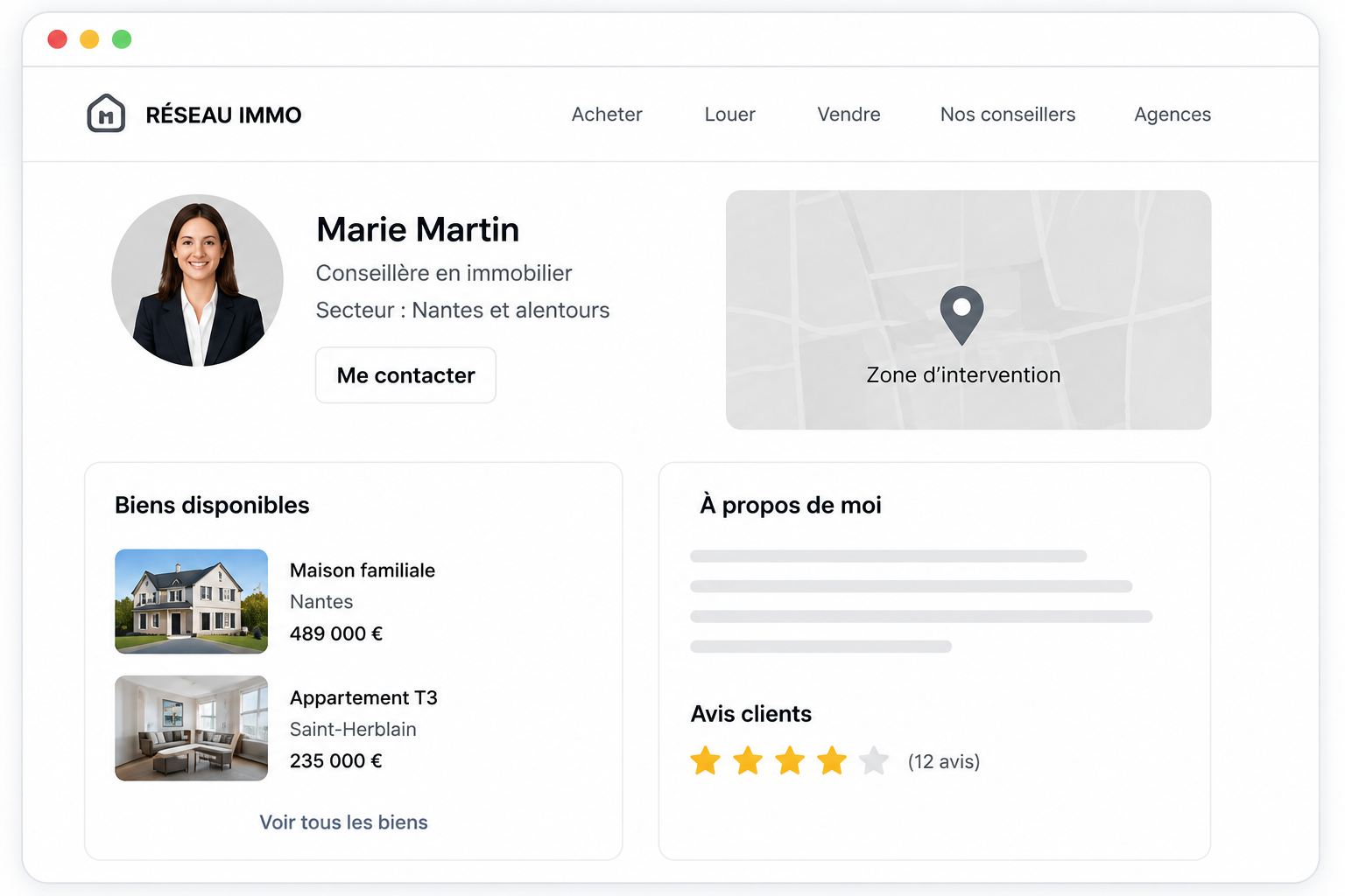Click the Zone d'intervention label
This screenshot has height=896, width=1345.
(x=963, y=374)
